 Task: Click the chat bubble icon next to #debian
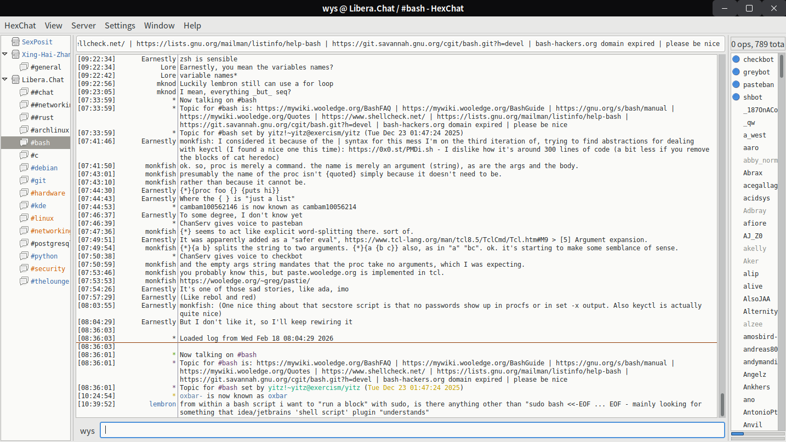tap(24, 168)
